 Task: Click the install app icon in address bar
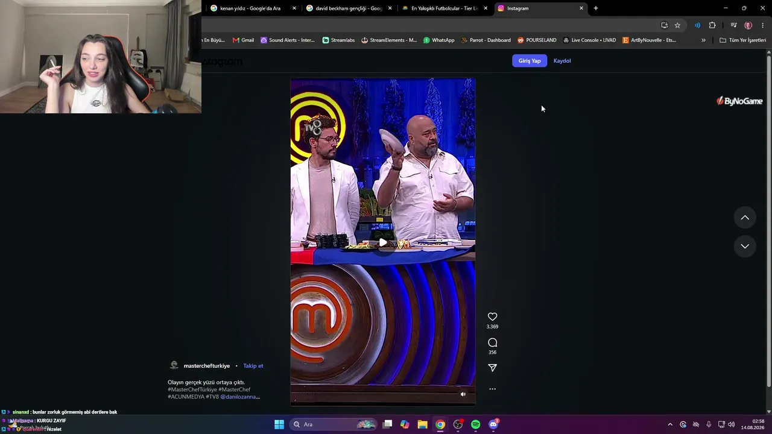664,25
